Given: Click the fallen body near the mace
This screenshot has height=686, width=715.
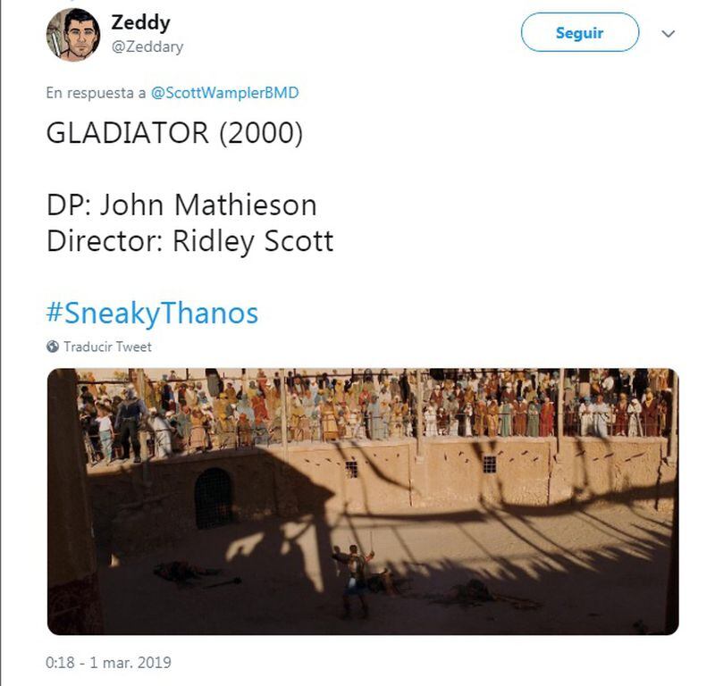Looking at the screenshot, I should (x=178, y=572).
